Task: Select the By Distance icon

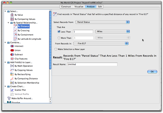Action: [15, 26]
